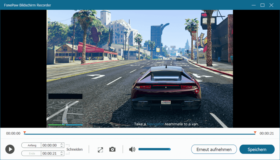Screen dimensions: 280x160
Task: Click the elapsed time 00:00:00 label
Action: pyautogui.click(x=13, y=133)
